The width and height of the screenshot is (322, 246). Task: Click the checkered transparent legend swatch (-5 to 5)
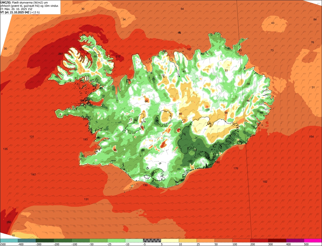click(152, 240)
